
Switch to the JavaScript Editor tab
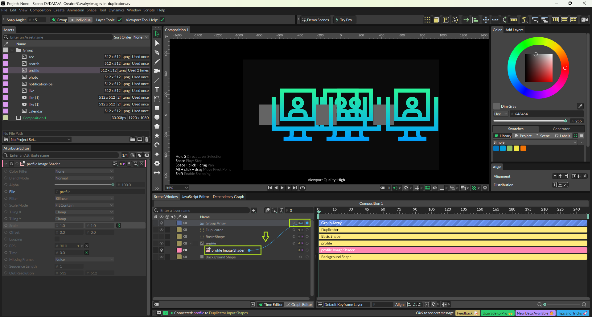coord(195,197)
